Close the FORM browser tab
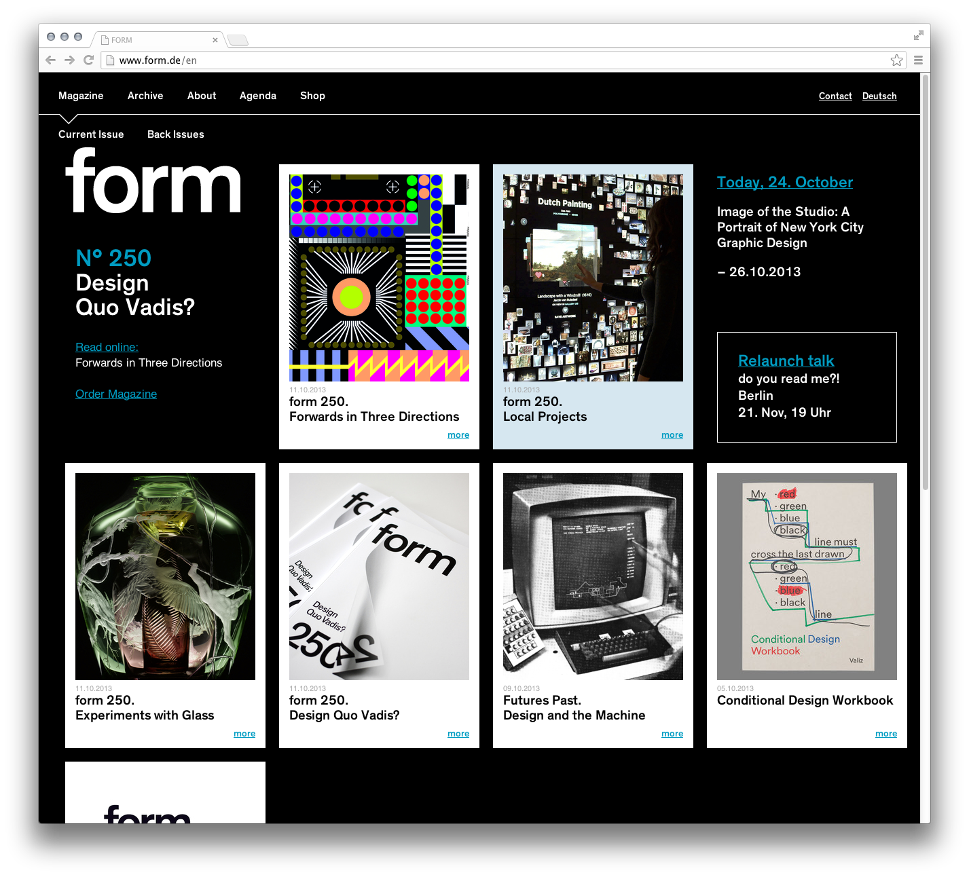Image resolution: width=969 pixels, height=877 pixels. (215, 40)
